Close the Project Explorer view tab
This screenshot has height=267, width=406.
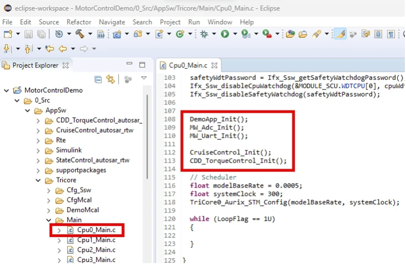click(x=65, y=65)
